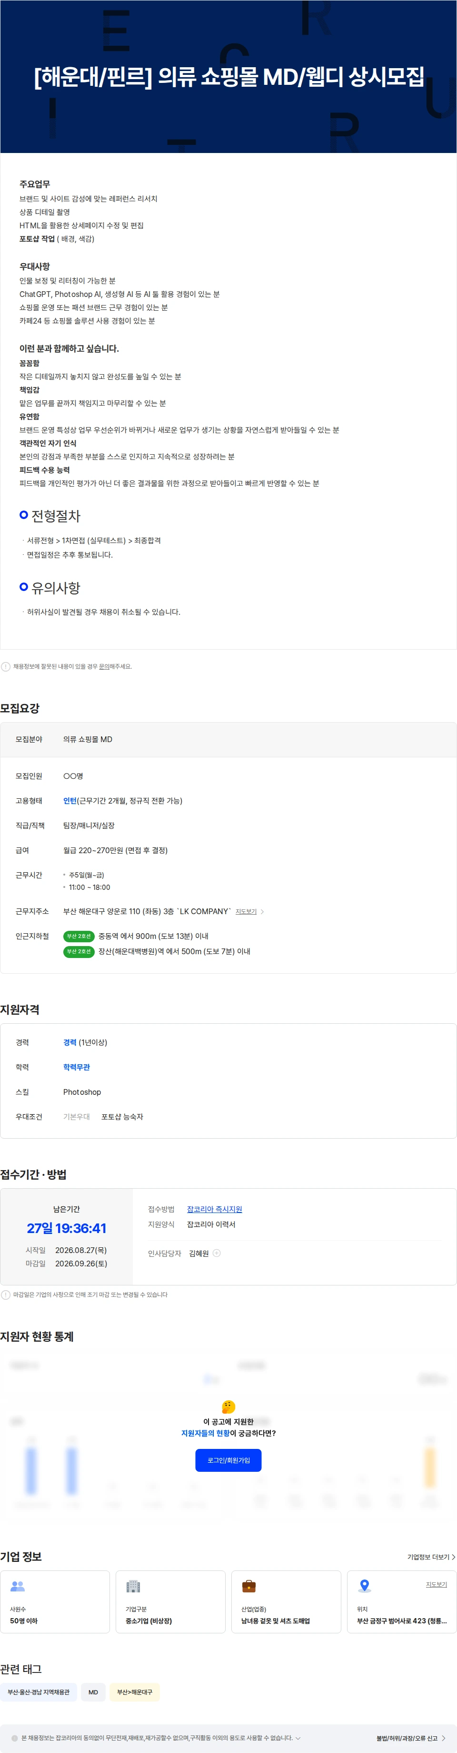Select the 부산·울산·경남 지역채용관 tag
Viewport: 457px width, 1753px height.
(38, 1692)
